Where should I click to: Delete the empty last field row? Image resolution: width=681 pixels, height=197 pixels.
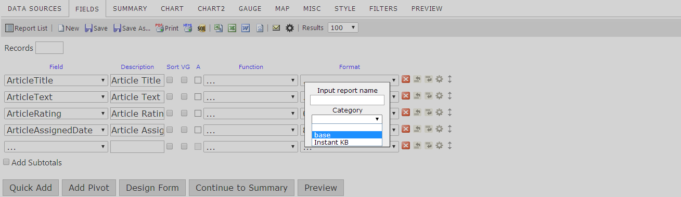click(x=406, y=146)
